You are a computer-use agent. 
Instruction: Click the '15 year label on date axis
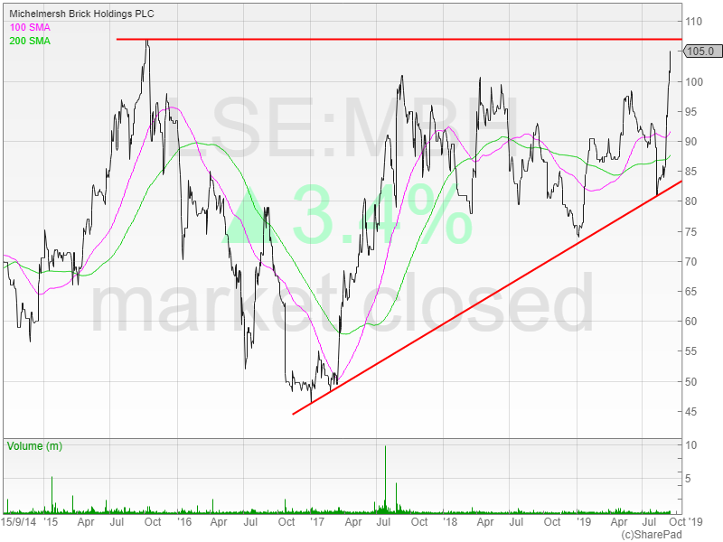point(51,522)
